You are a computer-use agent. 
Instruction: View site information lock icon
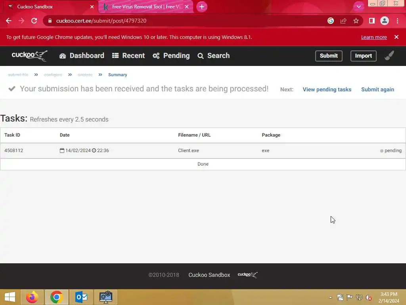click(50, 21)
